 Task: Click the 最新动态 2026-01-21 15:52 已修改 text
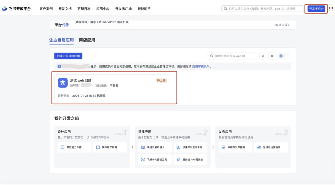[x=82, y=96]
